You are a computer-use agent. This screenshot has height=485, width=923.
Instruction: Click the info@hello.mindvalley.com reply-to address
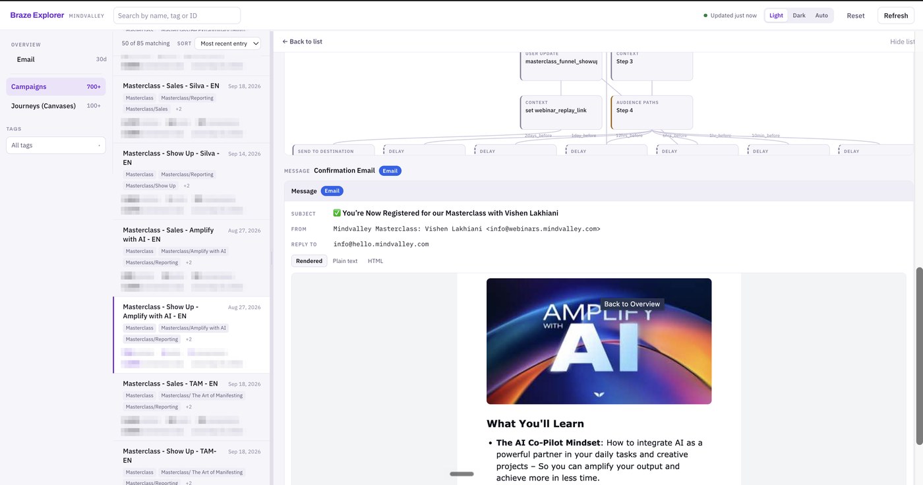point(381,244)
